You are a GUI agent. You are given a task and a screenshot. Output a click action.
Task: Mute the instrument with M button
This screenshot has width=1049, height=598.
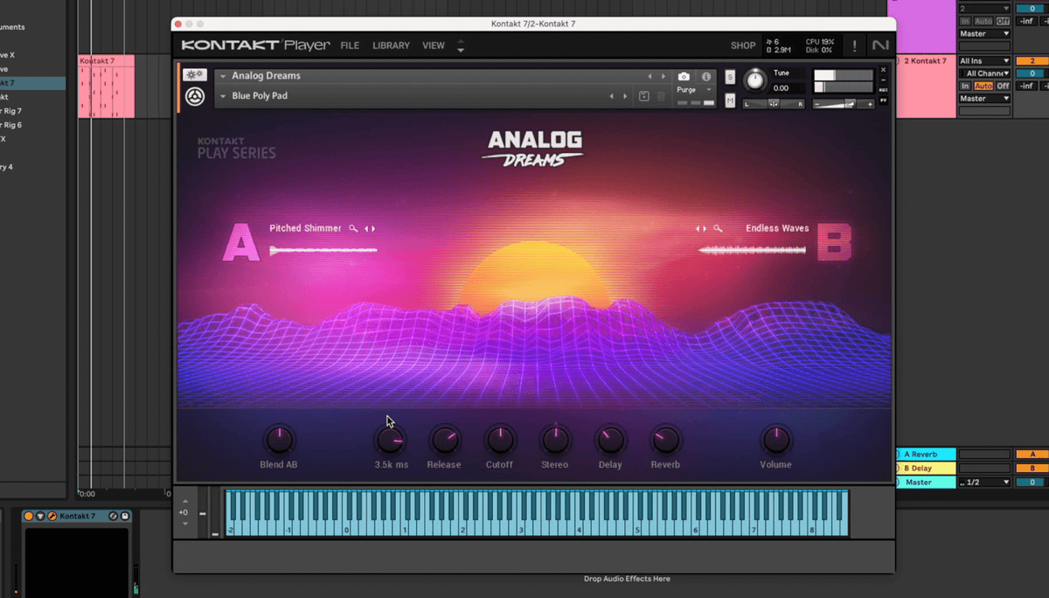click(x=730, y=101)
